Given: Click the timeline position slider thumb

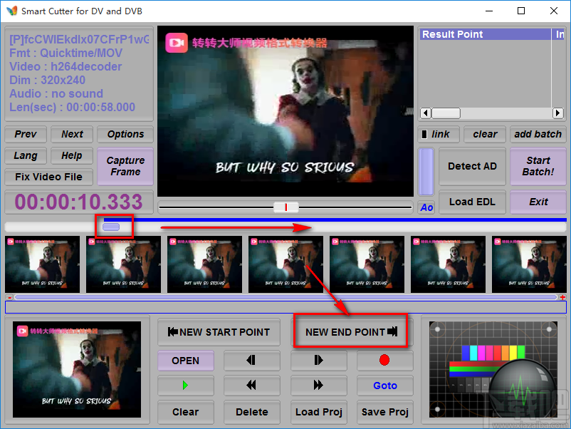Looking at the screenshot, I should click(x=111, y=227).
